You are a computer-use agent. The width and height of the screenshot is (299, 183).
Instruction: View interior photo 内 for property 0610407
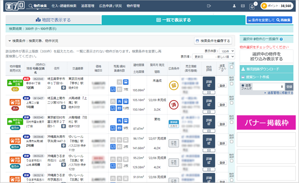tap(113, 102)
